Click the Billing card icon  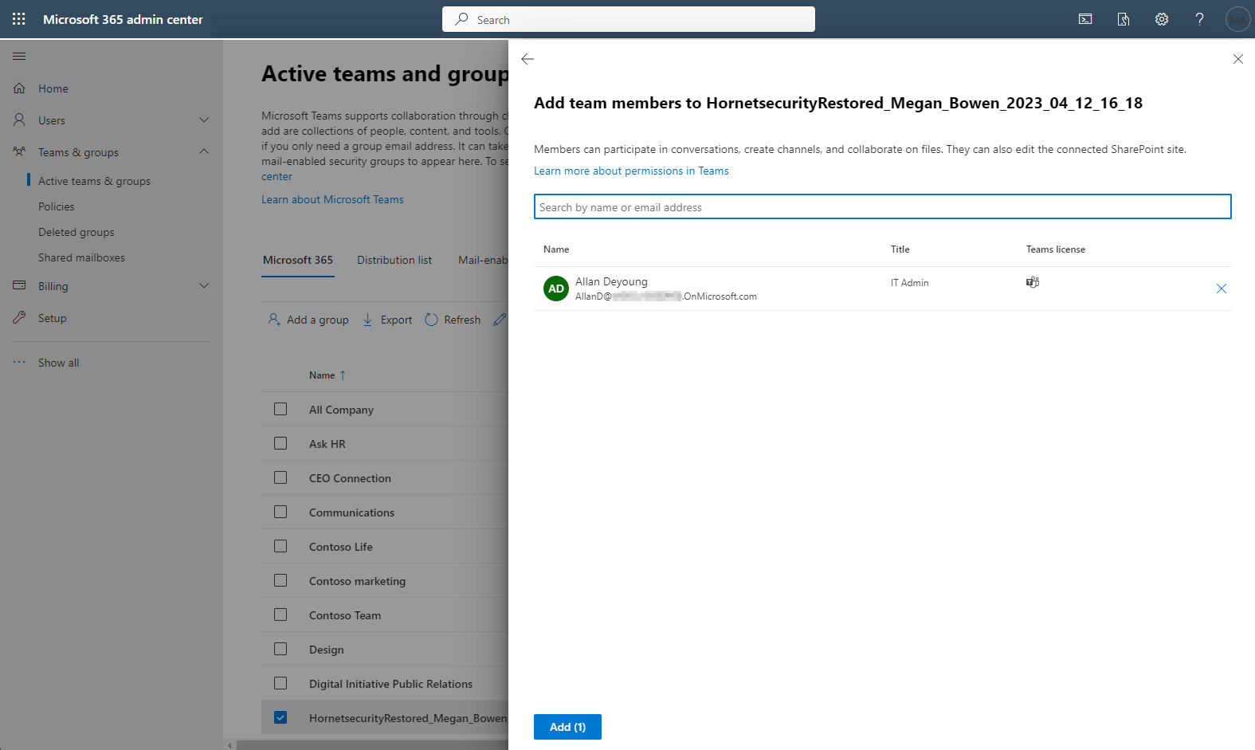19,285
